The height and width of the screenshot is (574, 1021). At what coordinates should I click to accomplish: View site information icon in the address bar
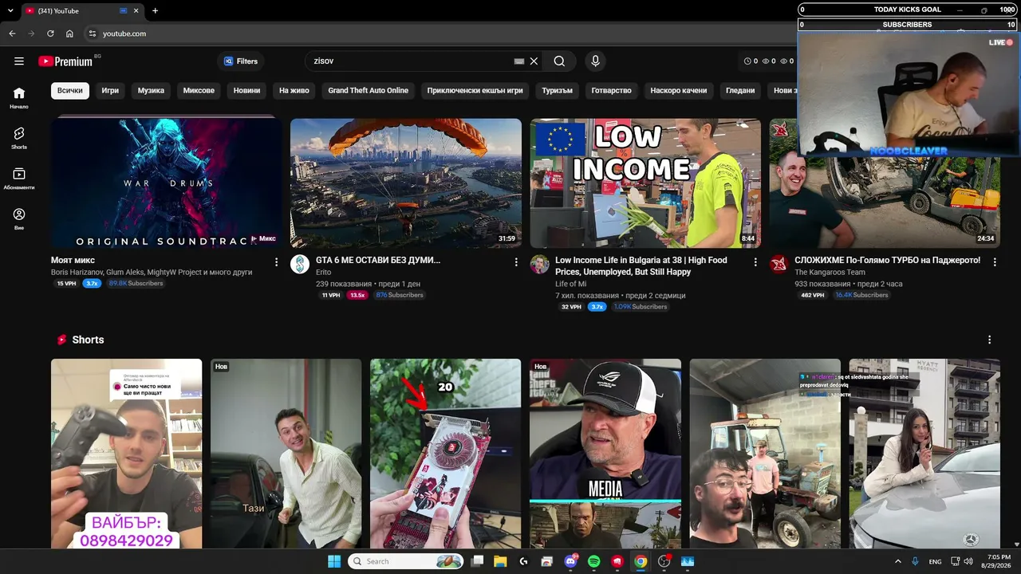[92, 33]
